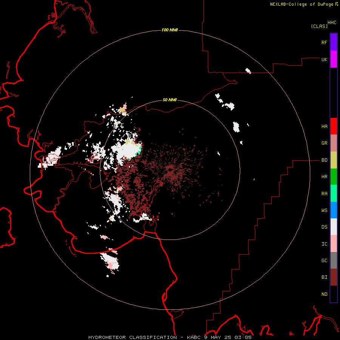Click the GR legend label
Screen dimensions: 340x340
324,143
